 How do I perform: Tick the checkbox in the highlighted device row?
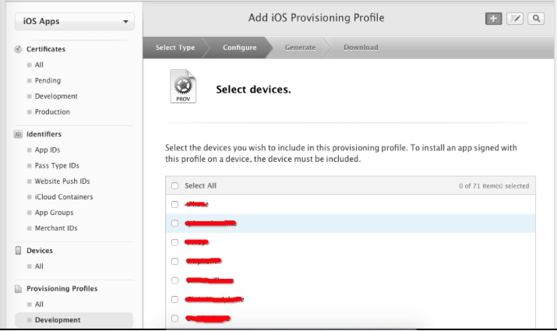[175, 224]
